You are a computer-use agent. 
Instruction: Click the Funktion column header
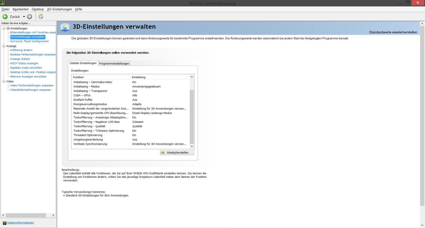pos(101,77)
